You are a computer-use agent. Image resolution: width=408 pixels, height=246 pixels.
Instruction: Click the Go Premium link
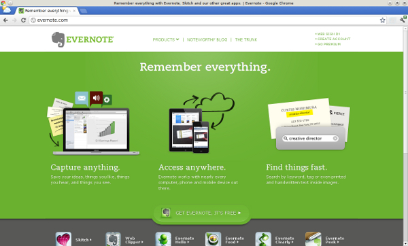[x=328, y=44]
